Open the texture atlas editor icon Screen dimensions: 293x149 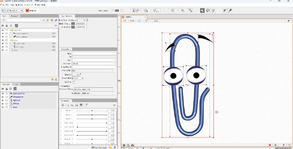coord(136,11)
